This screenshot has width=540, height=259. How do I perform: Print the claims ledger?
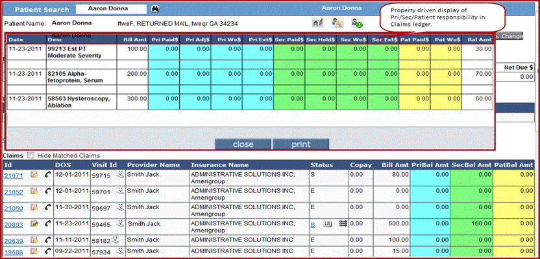point(301,144)
